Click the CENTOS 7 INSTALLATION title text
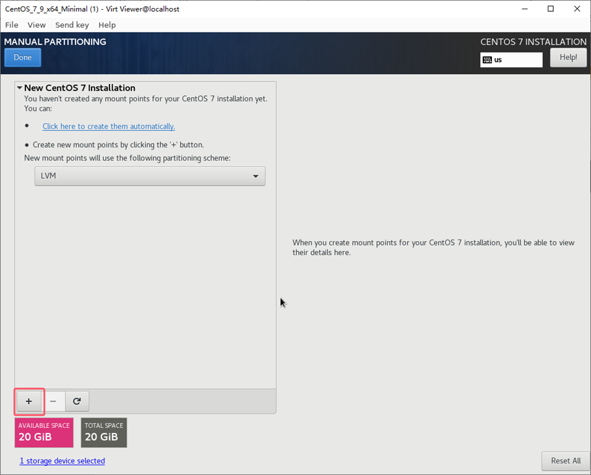The width and height of the screenshot is (591, 475). pos(533,42)
